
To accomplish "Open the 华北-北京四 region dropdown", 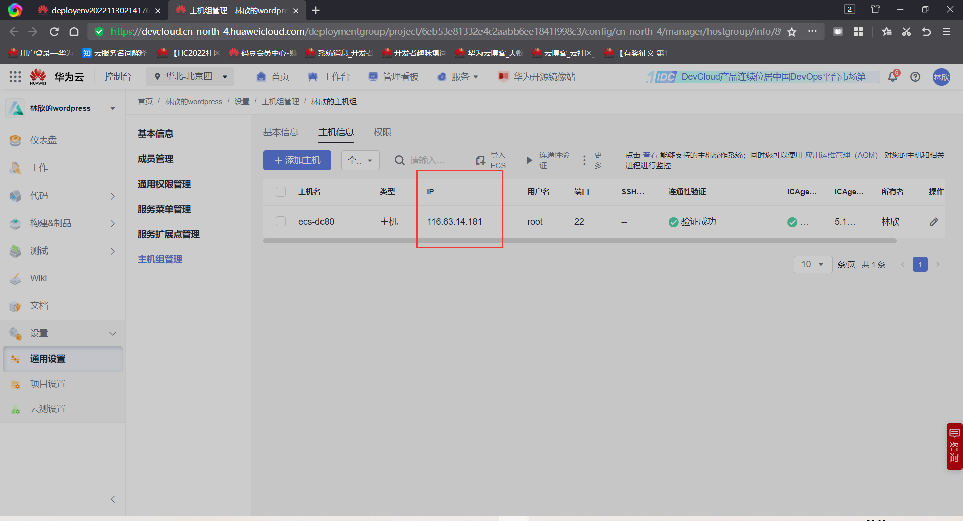I will [190, 77].
